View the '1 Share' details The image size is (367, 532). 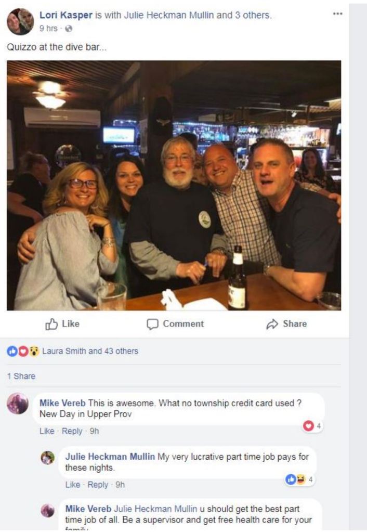tap(21, 376)
